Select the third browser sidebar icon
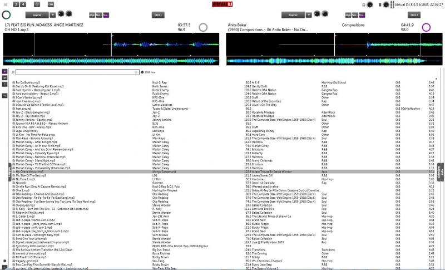 (5, 84)
